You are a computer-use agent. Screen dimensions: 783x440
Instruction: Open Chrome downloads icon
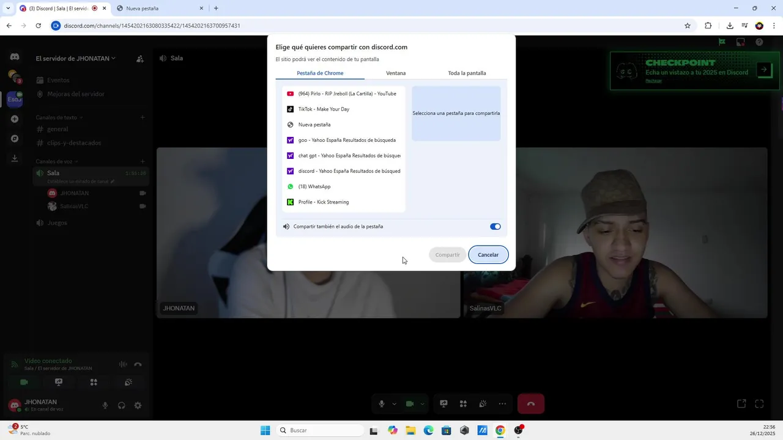click(730, 26)
